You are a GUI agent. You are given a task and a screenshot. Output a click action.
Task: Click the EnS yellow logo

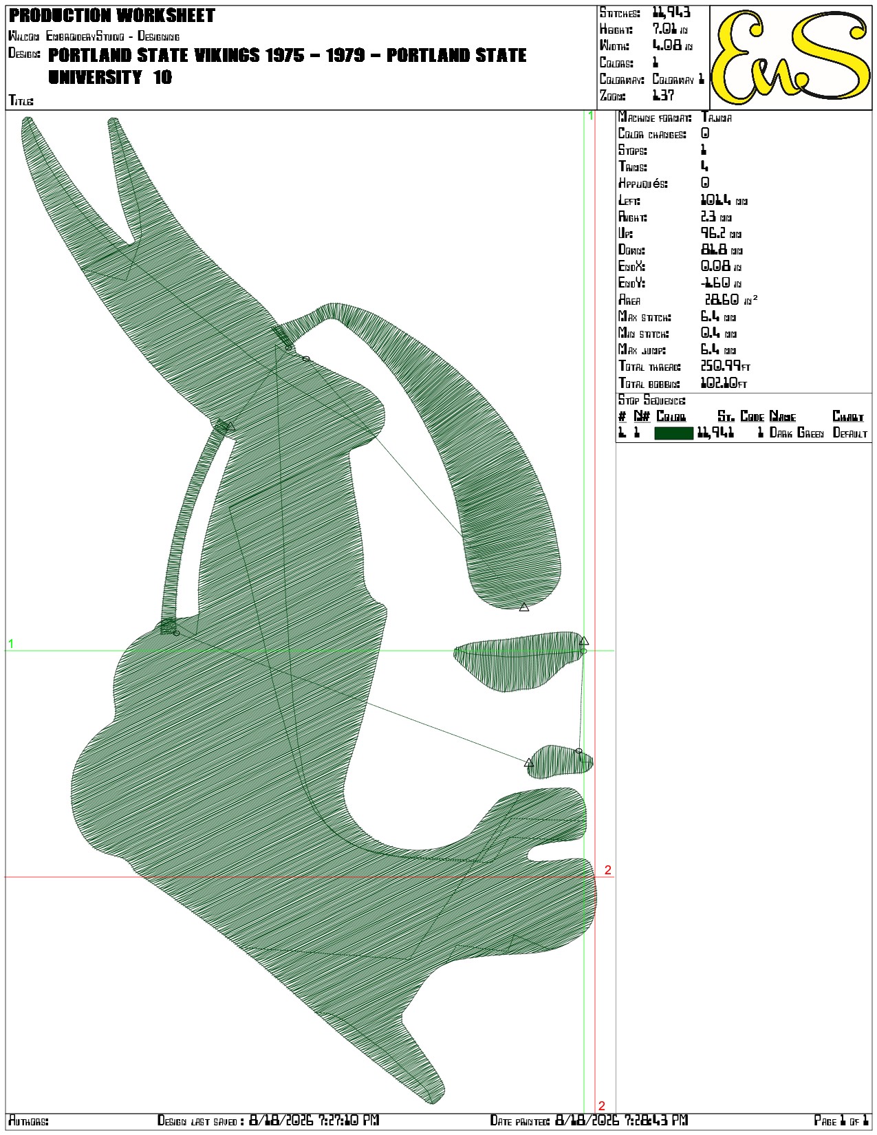pyautogui.click(x=791, y=58)
